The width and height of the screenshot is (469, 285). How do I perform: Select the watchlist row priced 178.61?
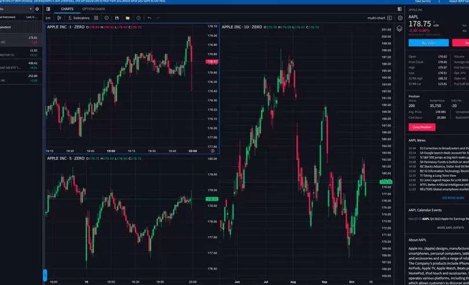pos(21,40)
